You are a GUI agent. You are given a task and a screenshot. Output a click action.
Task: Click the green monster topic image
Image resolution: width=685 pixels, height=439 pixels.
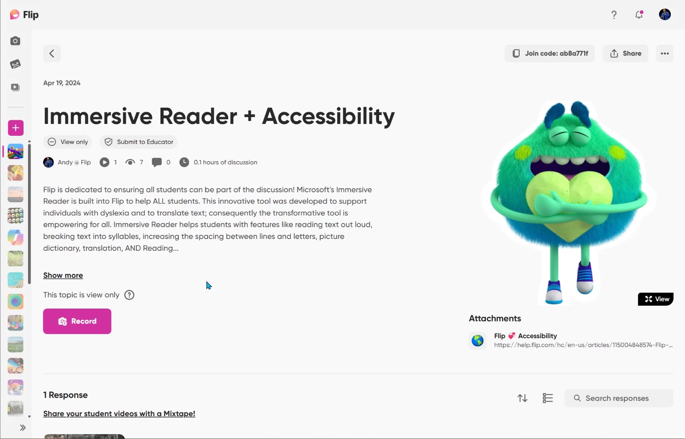pyautogui.click(x=569, y=203)
